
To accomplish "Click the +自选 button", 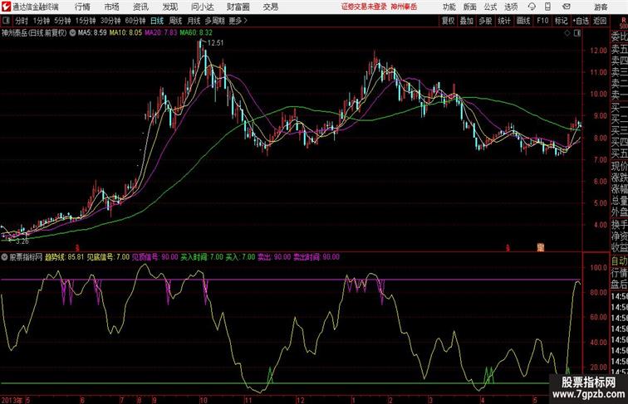I will tap(581, 21).
